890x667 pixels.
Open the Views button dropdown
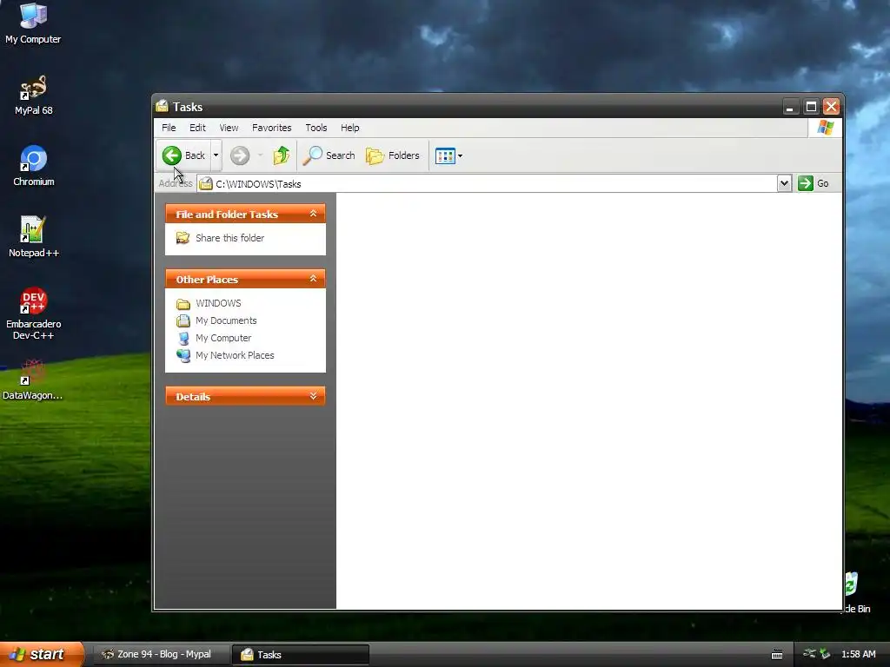pyautogui.click(x=448, y=155)
